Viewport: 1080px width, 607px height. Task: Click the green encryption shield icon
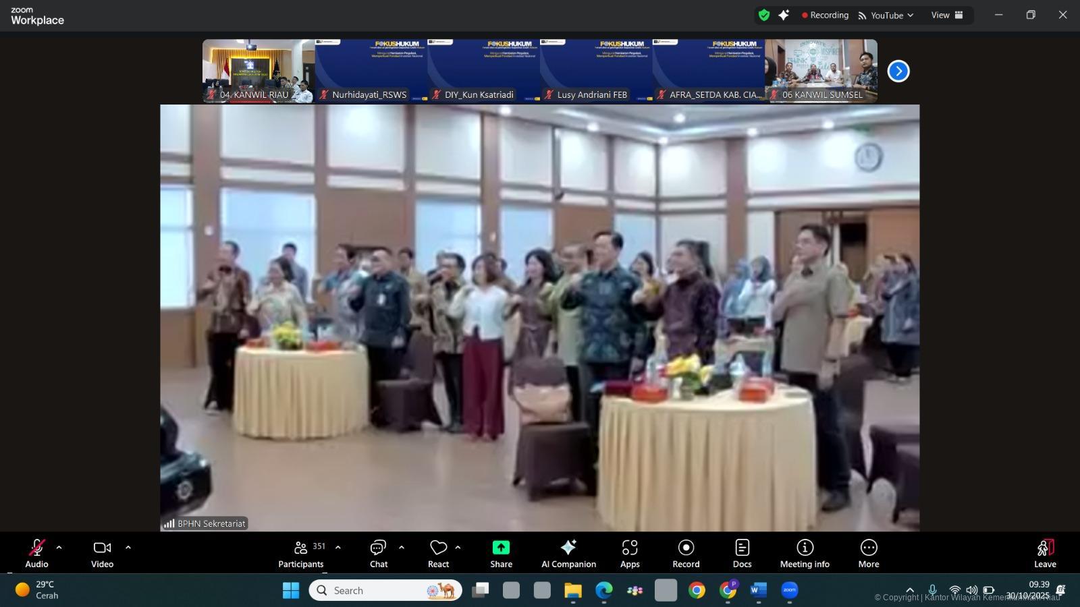764,15
